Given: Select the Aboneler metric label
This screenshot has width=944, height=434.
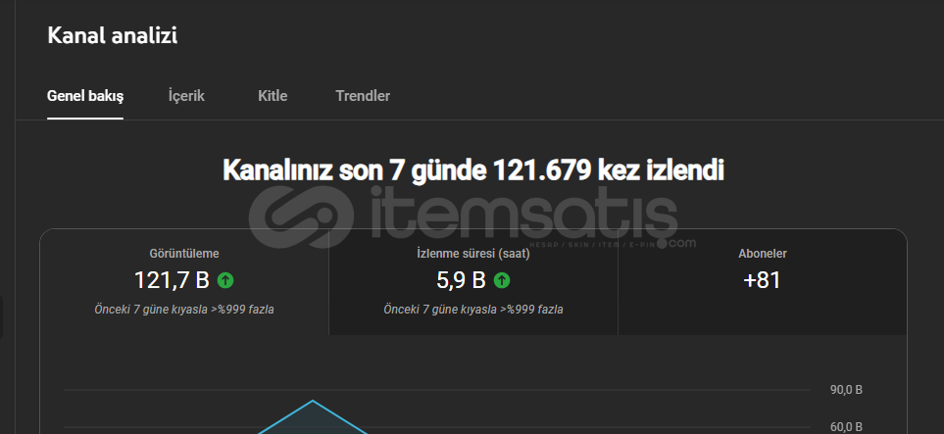Looking at the screenshot, I should point(763,254).
